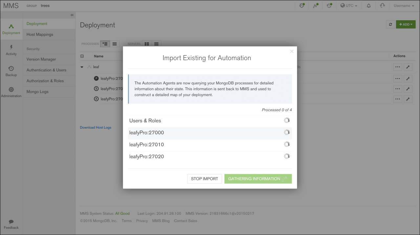Click the Download Host Logs link
Viewport: 420px width, 235px height.
(x=95, y=127)
